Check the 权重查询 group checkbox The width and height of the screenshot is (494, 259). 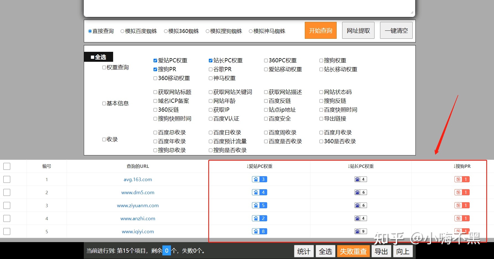[104, 67]
